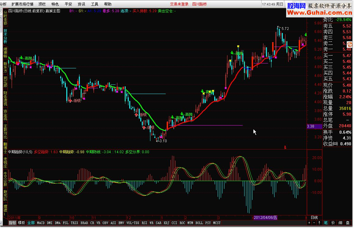Select the 笔 tick panel tab
This screenshot has width=354, height=228.
point(326,223)
